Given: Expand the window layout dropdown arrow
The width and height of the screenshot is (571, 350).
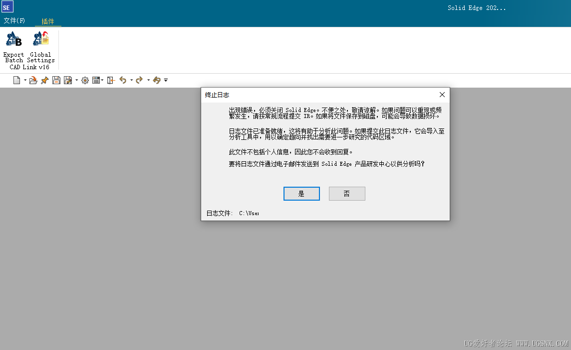Looking at the screenshot, I should pyautogui.click(x=102, y=80).
